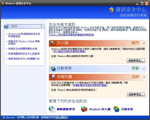This screenshot has height=120, width=150.
Task: Click 自動更新 text link at bottom
Action: [x=127, y=109]
